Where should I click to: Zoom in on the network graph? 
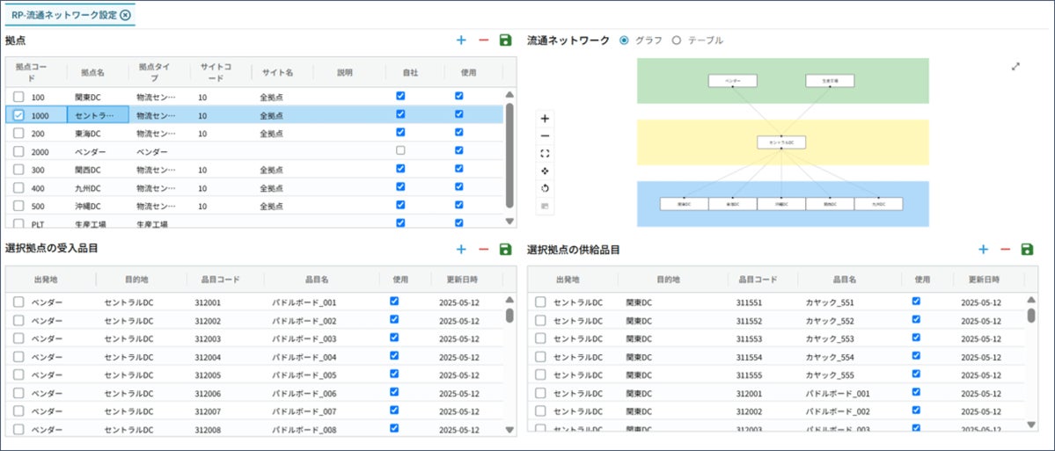click(x=545, y=118)
